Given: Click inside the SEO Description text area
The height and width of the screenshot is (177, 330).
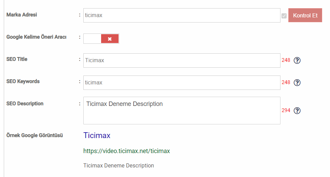Looking at the screenshot, I should click(182, 111).
